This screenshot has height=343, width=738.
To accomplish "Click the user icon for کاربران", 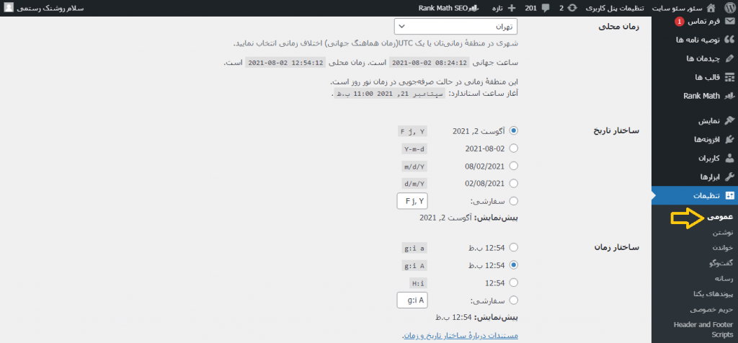I will [x=729, y=159].
